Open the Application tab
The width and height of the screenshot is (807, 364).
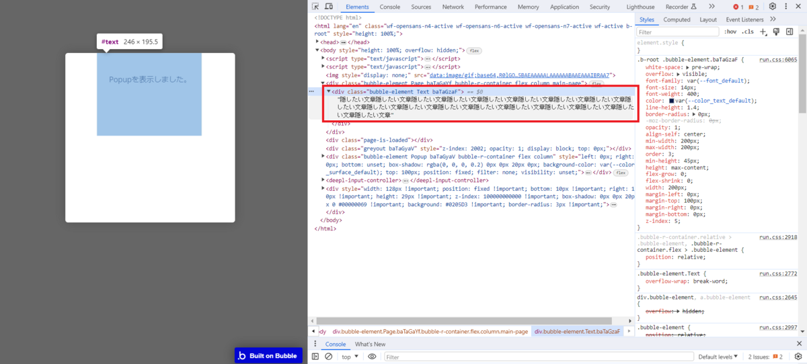tap(564, 7)
